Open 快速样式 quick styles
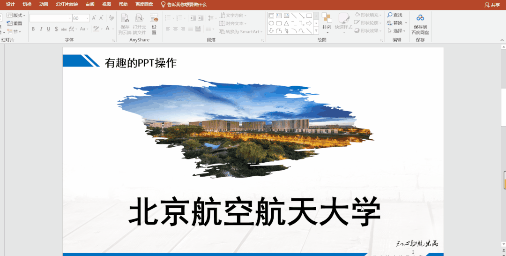This screenshot has height=256, width=506. click(344, 24)
